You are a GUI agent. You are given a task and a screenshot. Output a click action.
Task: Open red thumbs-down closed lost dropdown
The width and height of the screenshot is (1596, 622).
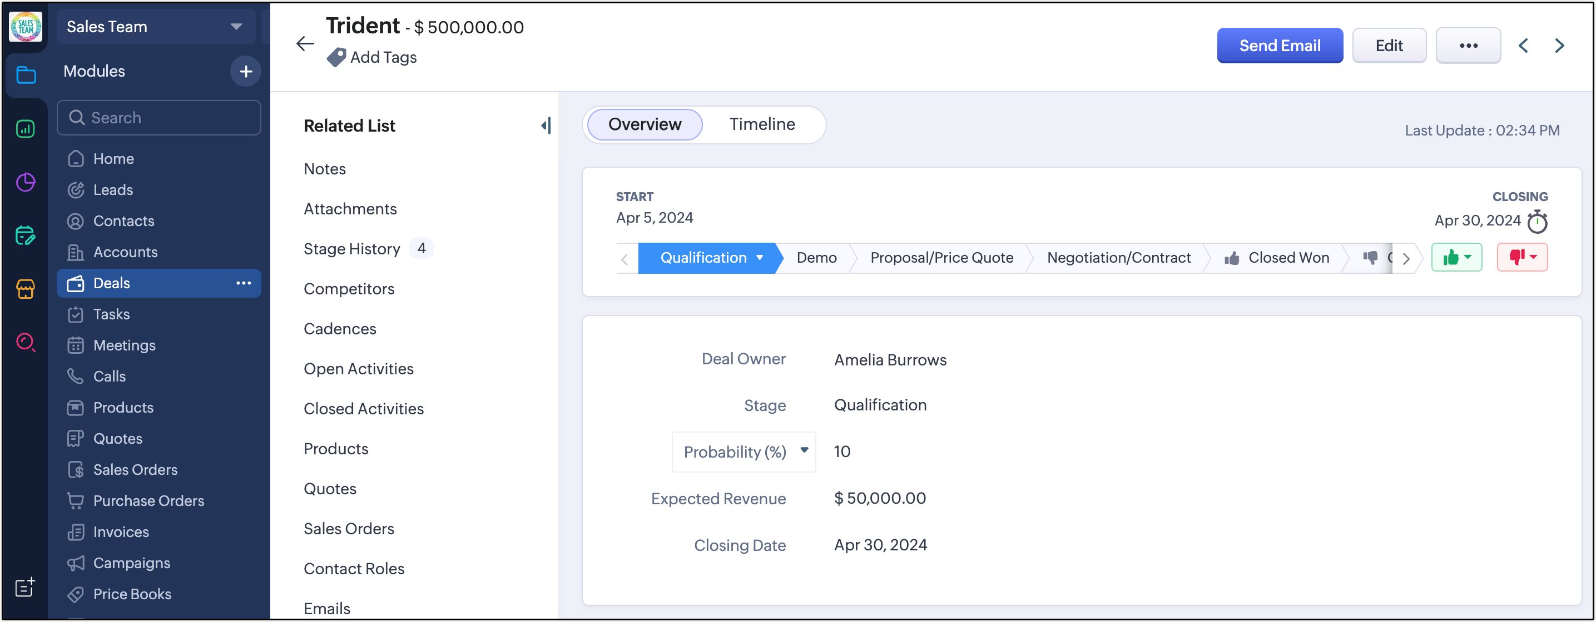1521,258
